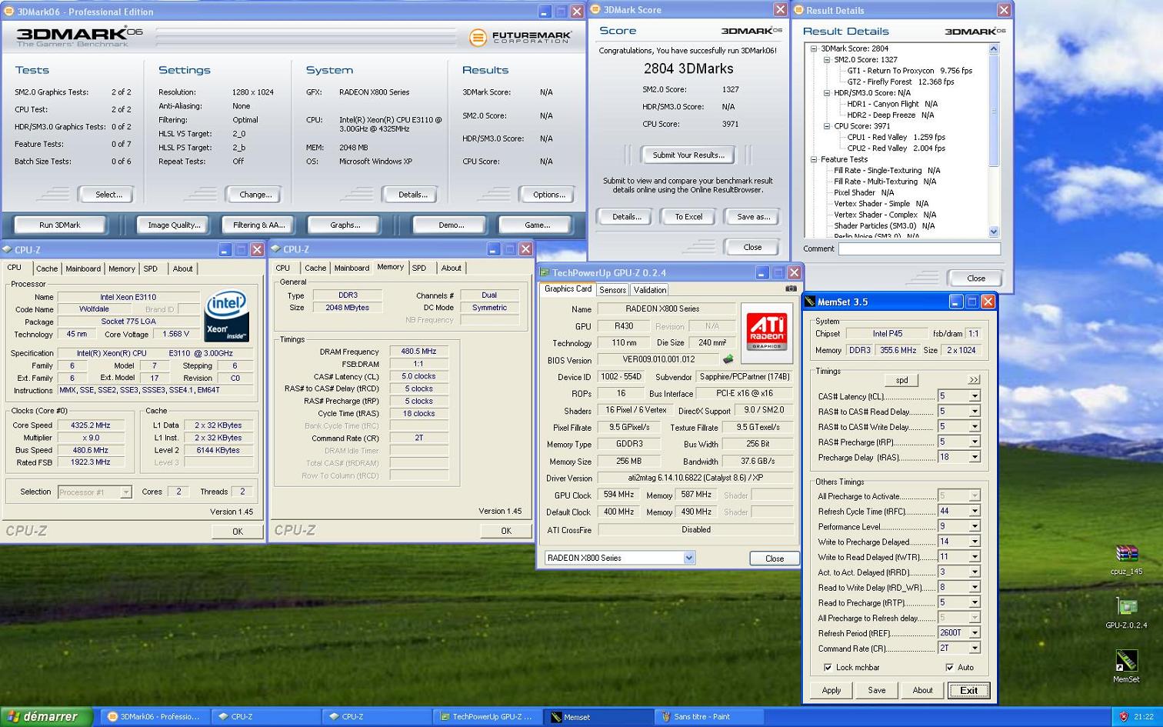1163x727 pixels.
Task: Open the démarrer Start menu
Action: (x=46, y=717)
